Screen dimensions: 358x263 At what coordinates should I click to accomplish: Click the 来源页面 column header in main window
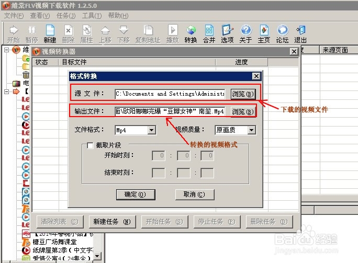pos(339,50)
